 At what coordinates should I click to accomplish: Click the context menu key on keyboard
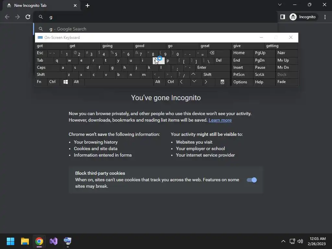(222, 82)
